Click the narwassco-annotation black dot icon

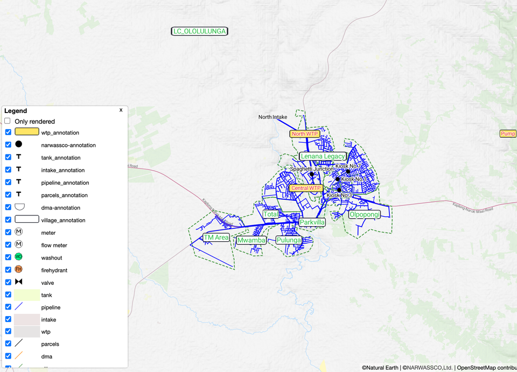click(x=19, y=144)
